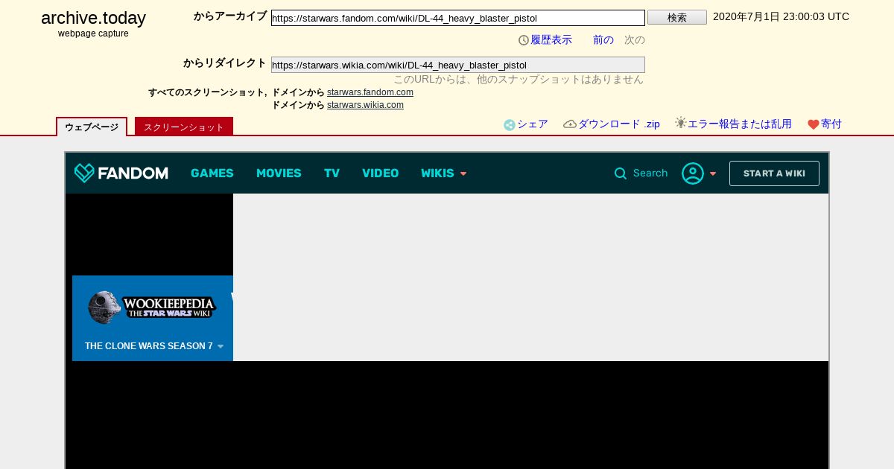
Task: Open the GAMES menu item
Action: (x=212, y=173)
